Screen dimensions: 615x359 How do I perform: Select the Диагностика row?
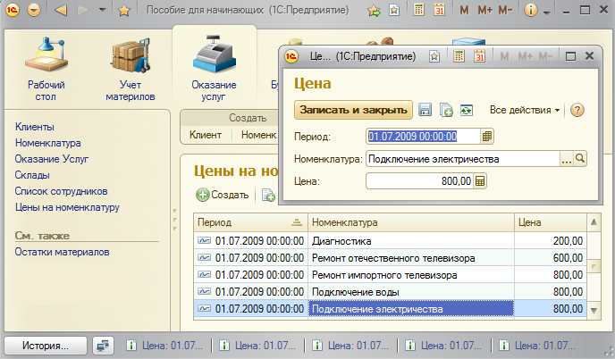click(x=390, y=240)
